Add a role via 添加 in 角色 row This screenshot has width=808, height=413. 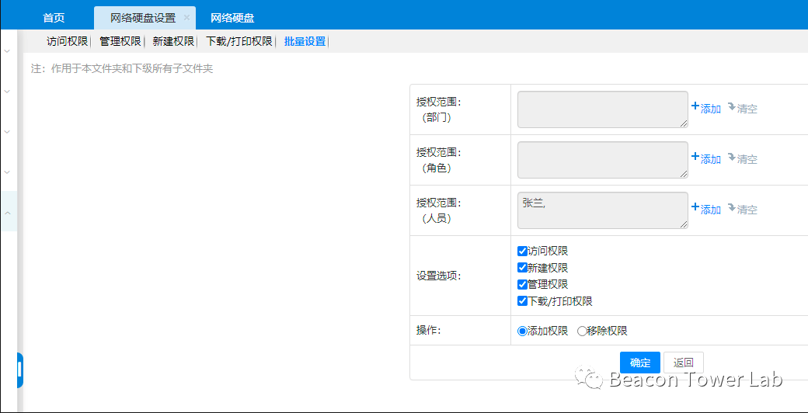click(x=706, y=158)
